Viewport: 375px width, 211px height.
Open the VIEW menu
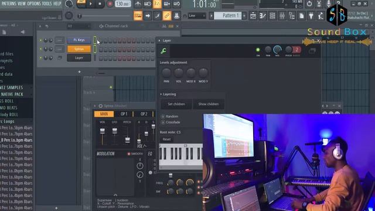pyautogui.click(x=22, y=4)
